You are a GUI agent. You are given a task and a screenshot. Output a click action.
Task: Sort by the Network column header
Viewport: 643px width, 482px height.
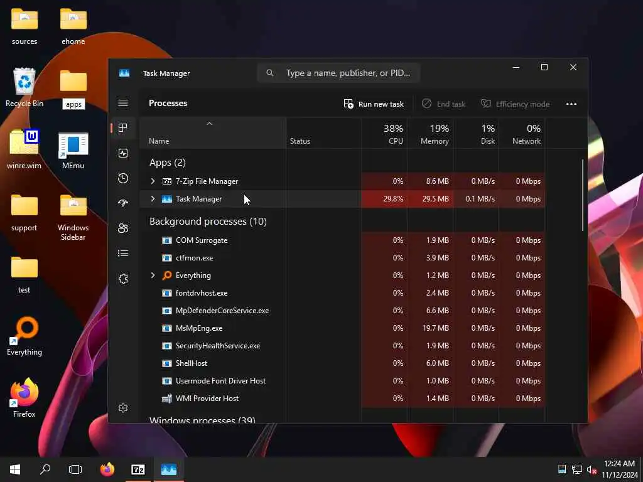tap(522, 133)
